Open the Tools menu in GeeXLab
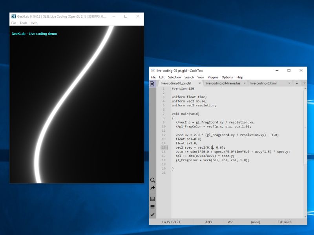The image size is (314, 235). click(24, 23)
